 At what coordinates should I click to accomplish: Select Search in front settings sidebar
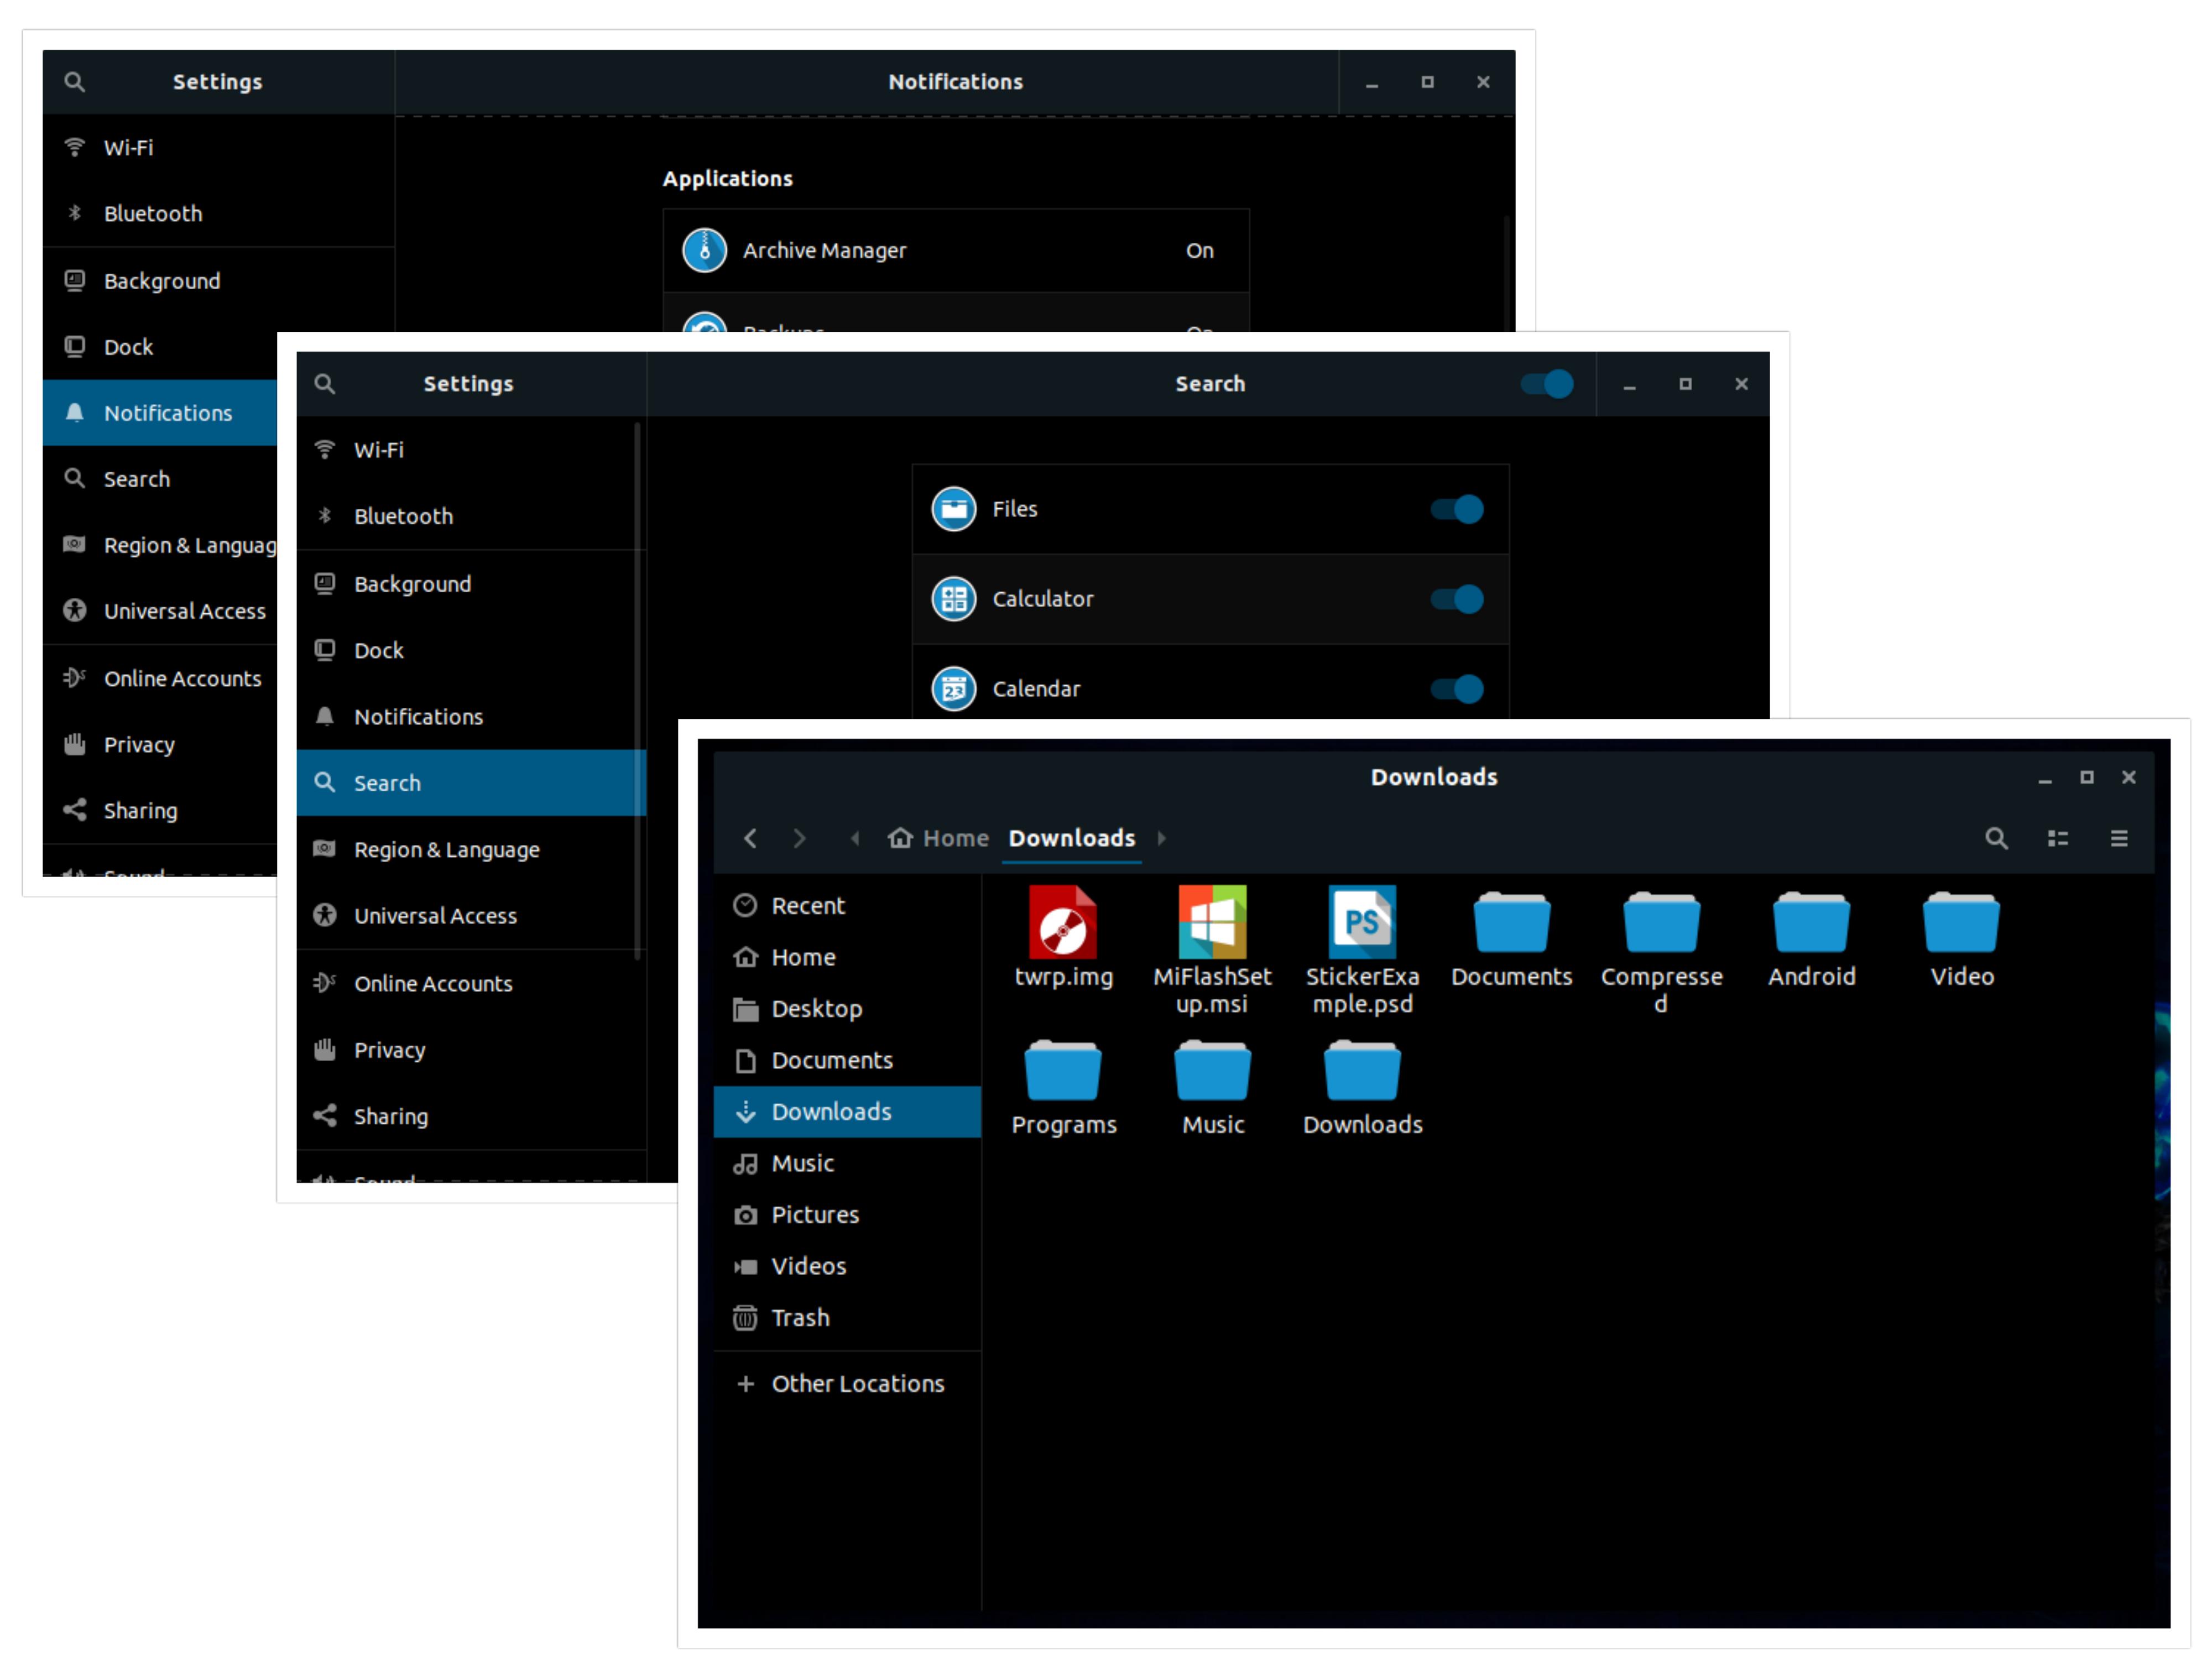pos(471,783)
